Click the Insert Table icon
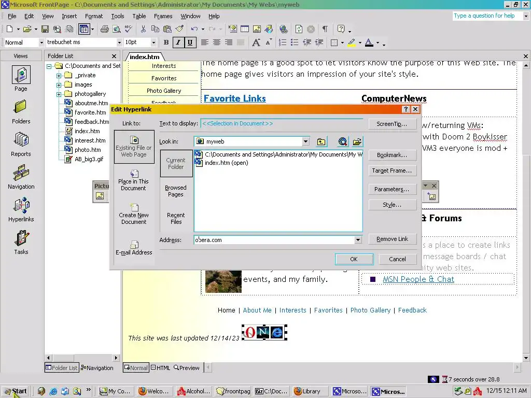531x398 pixels. (x=245, y=29)
